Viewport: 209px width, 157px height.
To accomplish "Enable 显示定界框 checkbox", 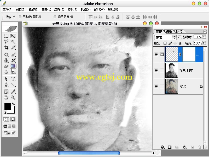I will point(55,17).
